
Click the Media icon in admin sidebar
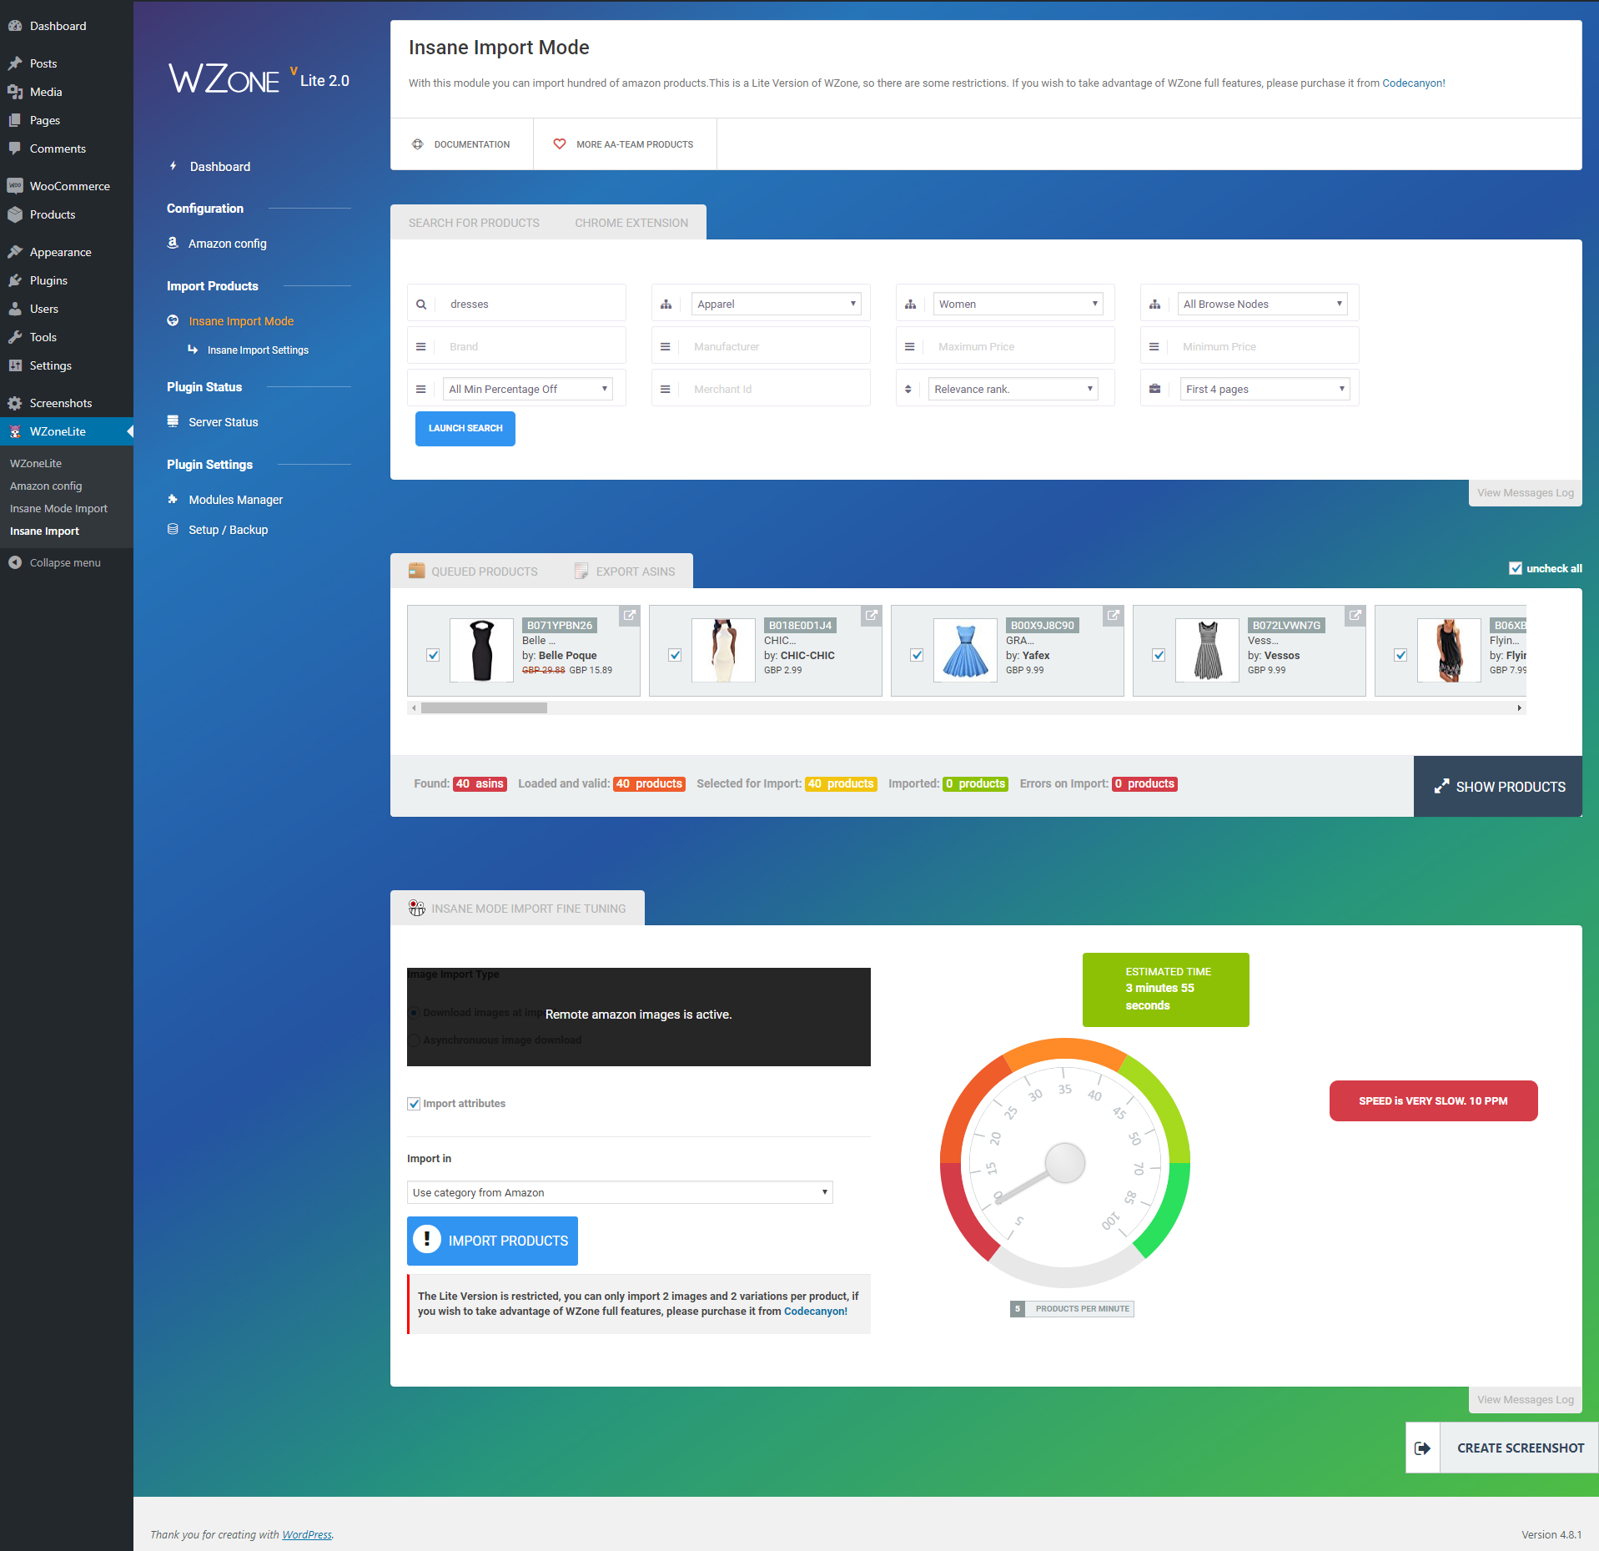click(x=15, y=92)
